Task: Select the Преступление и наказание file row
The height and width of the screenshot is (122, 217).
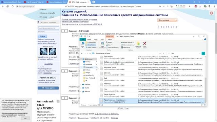Action: click(152, 101)
